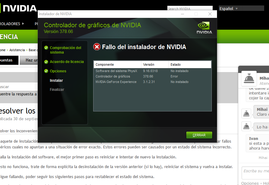Select the Acuerdo de licencia step
Screen dimensions: 269x185
pyautogui.click(x=67, y=61)
